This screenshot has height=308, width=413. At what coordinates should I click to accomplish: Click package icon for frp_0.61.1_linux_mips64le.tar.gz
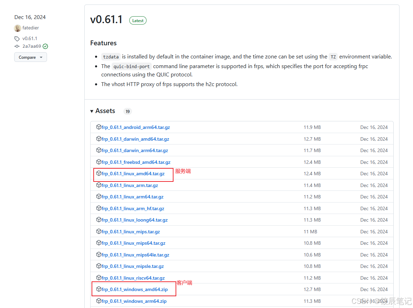tap(99, 254)
